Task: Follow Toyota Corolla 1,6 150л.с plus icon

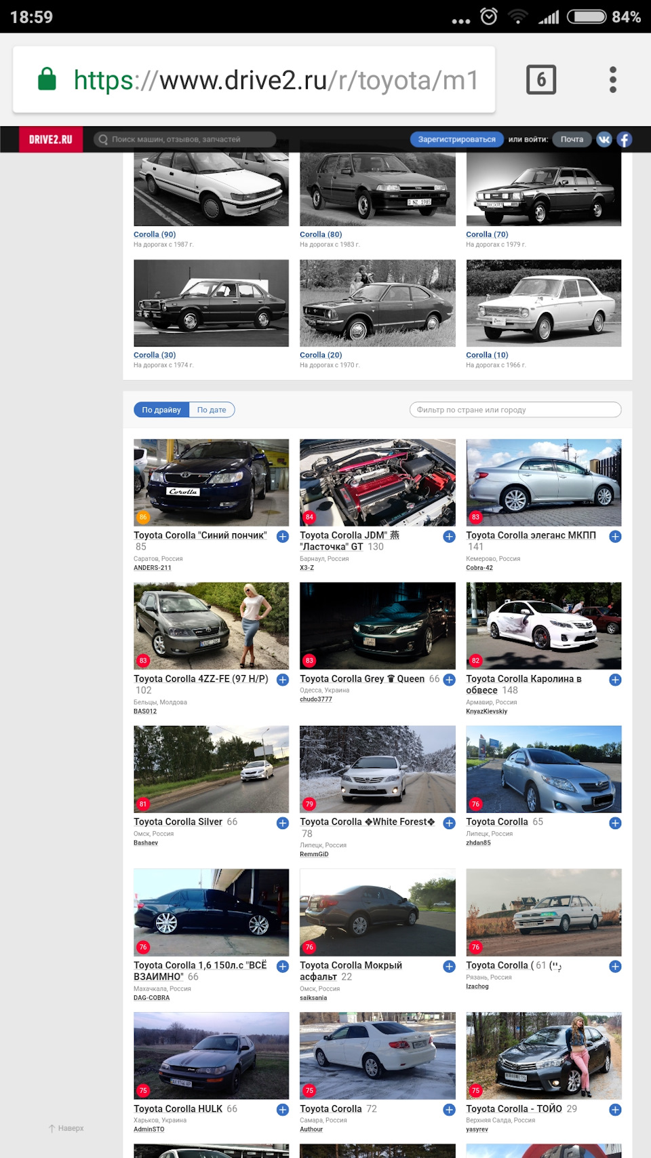Action: [x=283, y=966]
